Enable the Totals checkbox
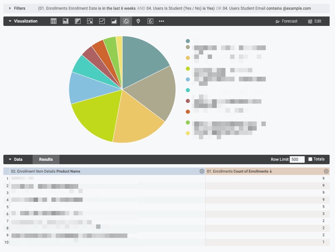The image size is (335, 252). (310, 159)
